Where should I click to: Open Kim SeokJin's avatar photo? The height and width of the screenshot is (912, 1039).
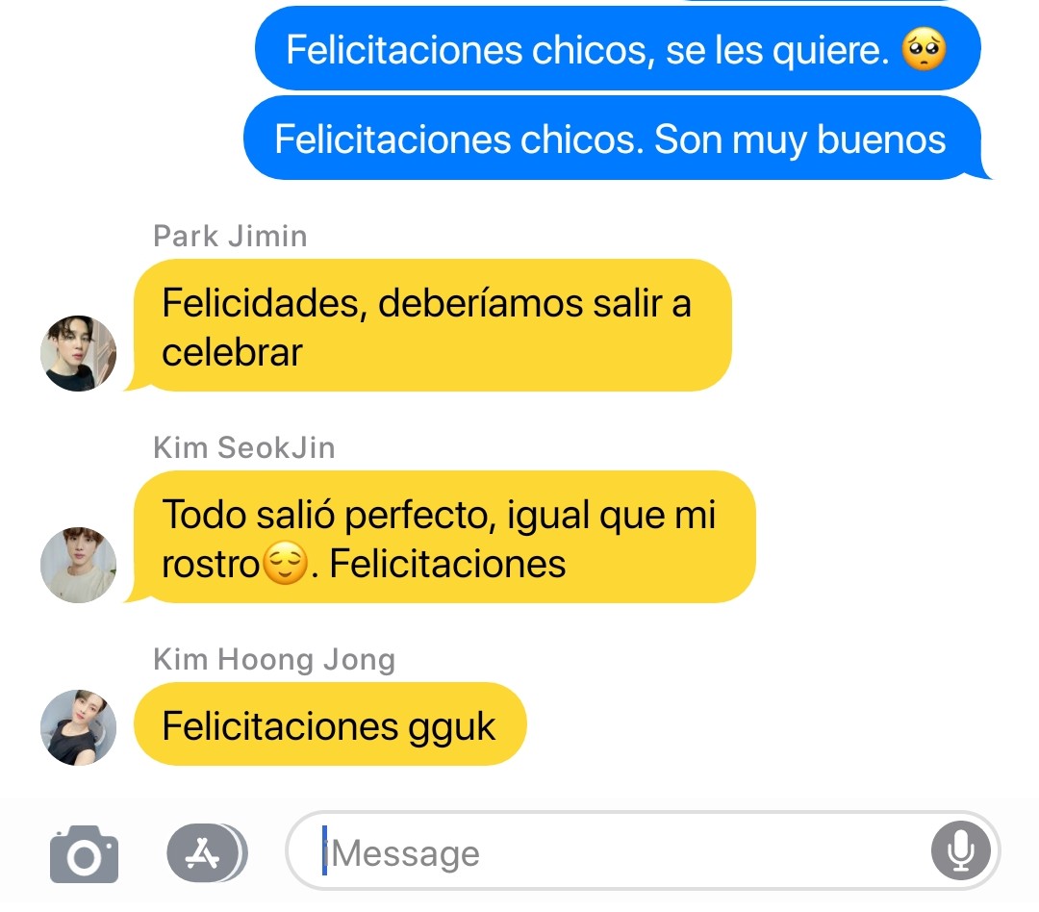78,565
